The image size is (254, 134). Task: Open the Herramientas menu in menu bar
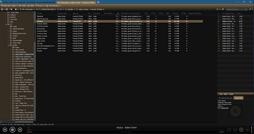click(31, 2)
